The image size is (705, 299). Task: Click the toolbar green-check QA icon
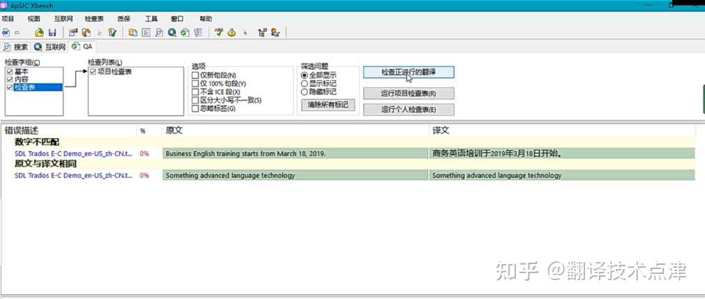pyautogui.click(x=185, y=32)
